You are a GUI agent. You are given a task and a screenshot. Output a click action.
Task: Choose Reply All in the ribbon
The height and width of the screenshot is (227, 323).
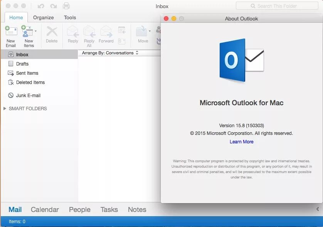tap(89, 37)
